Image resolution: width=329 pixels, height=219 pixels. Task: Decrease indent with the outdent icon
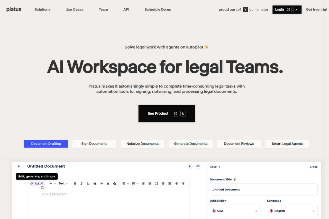point(176,184)
